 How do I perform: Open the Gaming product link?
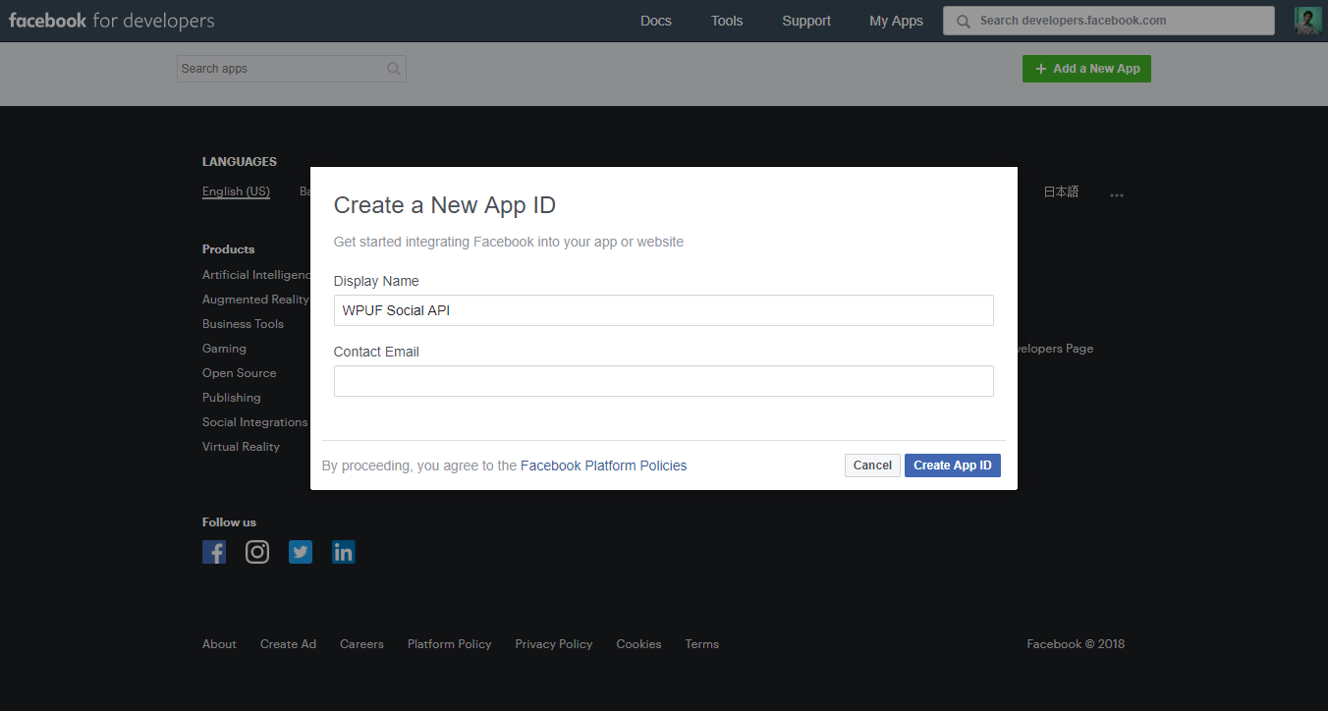click(224, 349)
